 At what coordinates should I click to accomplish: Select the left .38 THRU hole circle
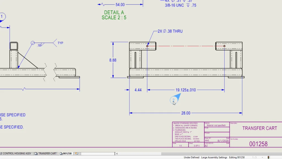tap(147, 46)
